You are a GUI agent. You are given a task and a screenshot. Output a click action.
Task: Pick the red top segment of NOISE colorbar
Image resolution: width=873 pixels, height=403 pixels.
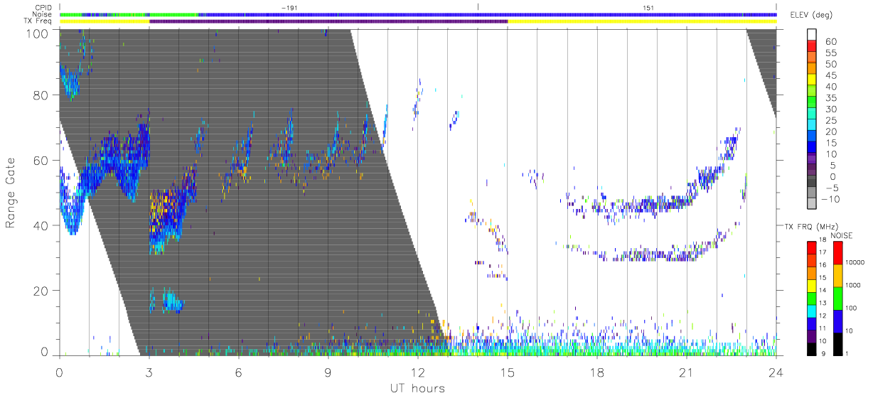pyautogui.click(x=837, y=253)
